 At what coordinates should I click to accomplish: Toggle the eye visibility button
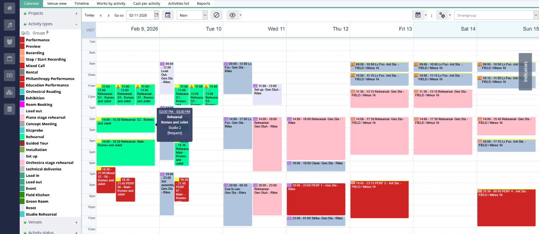point(232,15)
